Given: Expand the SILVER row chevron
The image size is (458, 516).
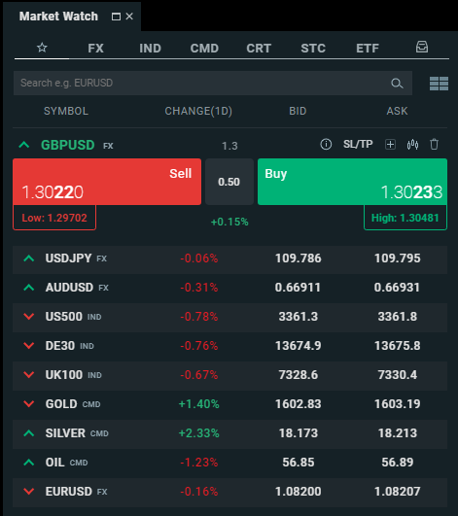Looking at the screenshot, I should [x=29, y=433].
